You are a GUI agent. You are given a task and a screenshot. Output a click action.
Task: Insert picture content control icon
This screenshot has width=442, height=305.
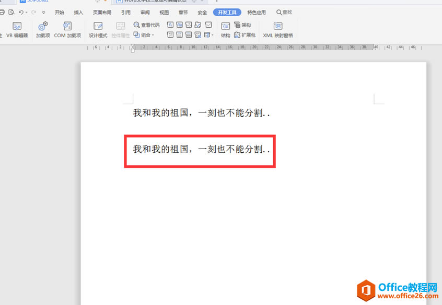point(189,25)
